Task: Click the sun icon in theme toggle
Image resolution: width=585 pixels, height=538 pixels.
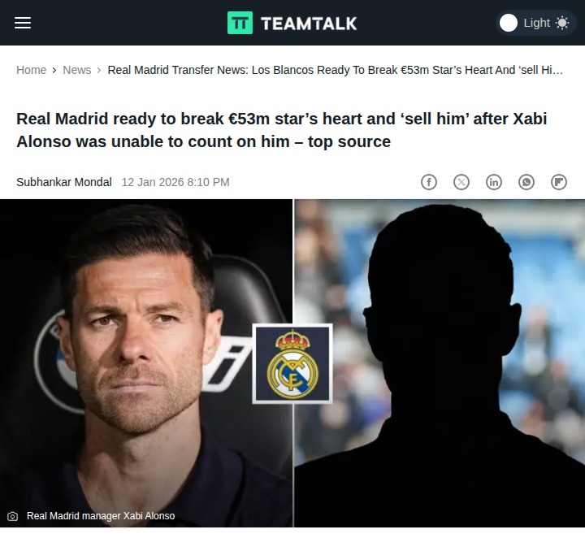Action: [562, 23]
